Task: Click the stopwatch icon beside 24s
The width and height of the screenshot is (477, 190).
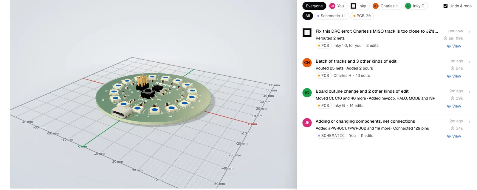Action: point(452,68)
